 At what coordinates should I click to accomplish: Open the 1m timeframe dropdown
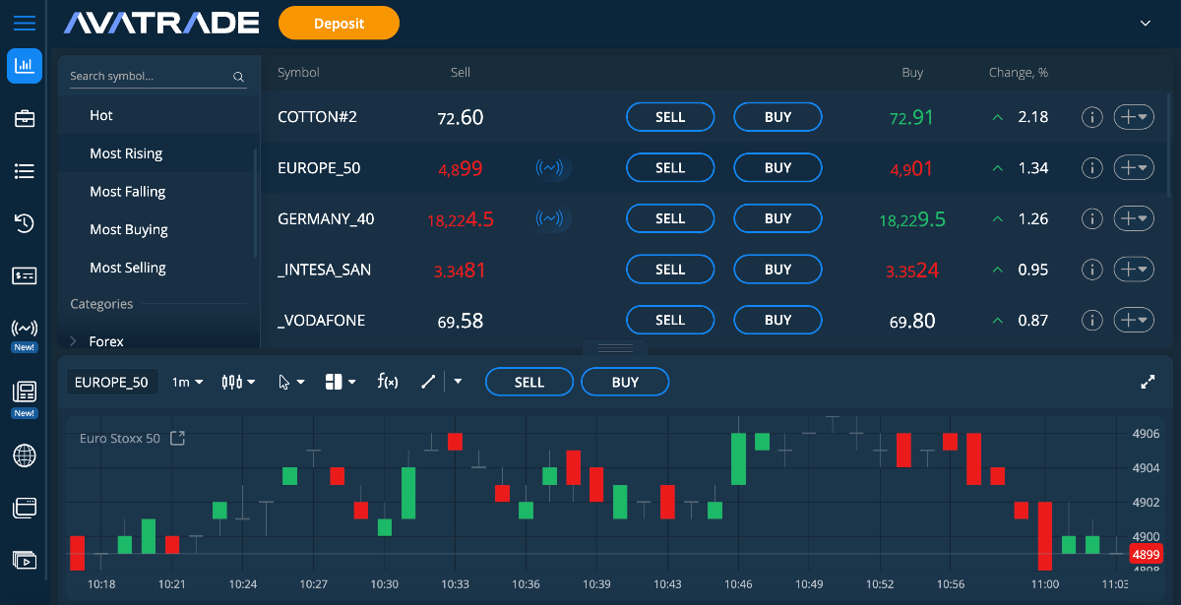187,382
